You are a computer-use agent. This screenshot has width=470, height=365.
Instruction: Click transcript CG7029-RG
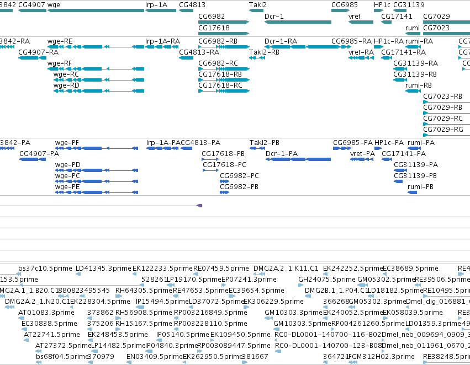point(446,135)
